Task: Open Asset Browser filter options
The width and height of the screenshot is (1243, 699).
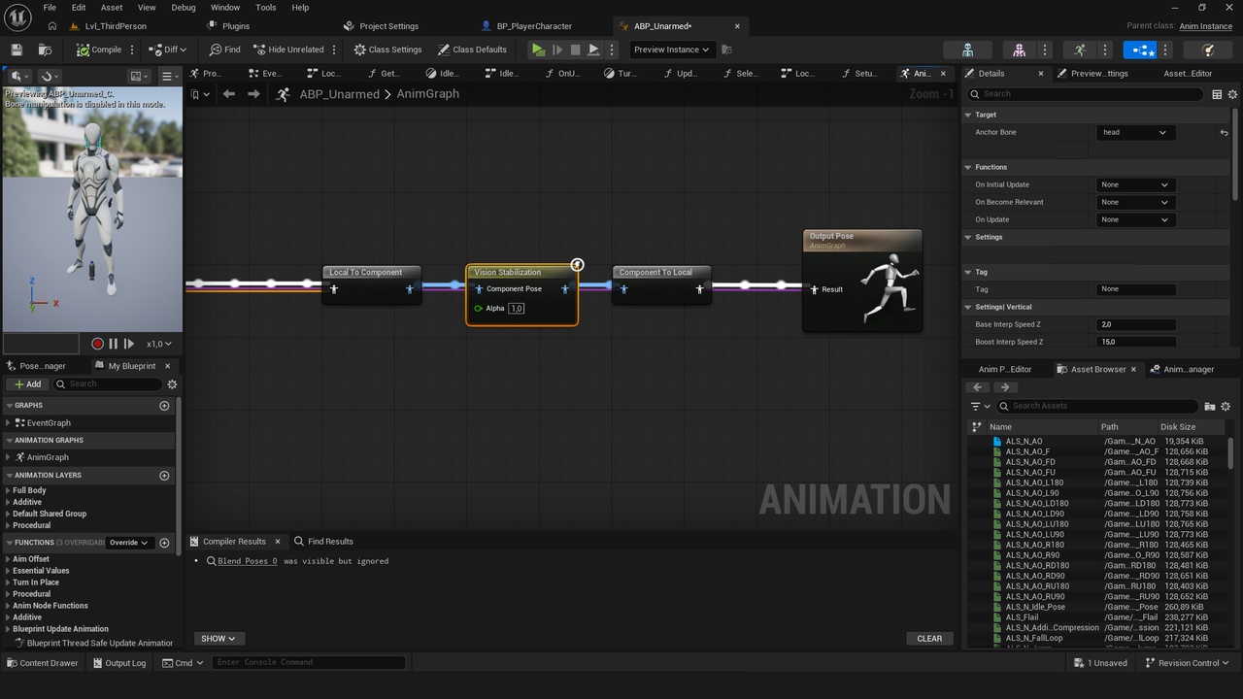Action: pyautogui.click(x=980, y=406)
